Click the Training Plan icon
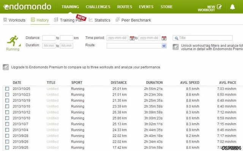Image resolution: width=243 pixels, height=151 pixels. pos(56,20)
